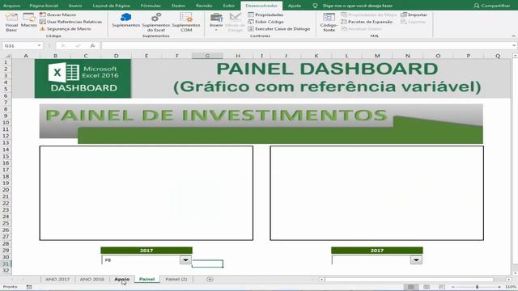The width and height of the screenshot is (518, 291).
Task: Switch to Página Inicial tab
Action: (44, 6)
